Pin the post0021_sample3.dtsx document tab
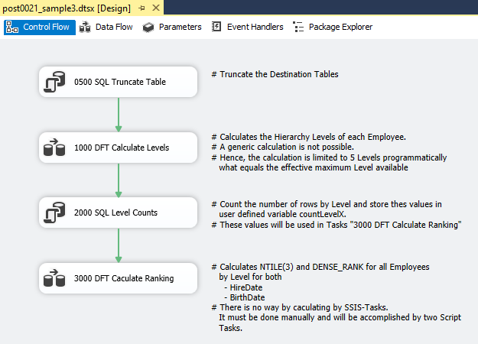This screenshot has width=478, height=344. (141, 8)
